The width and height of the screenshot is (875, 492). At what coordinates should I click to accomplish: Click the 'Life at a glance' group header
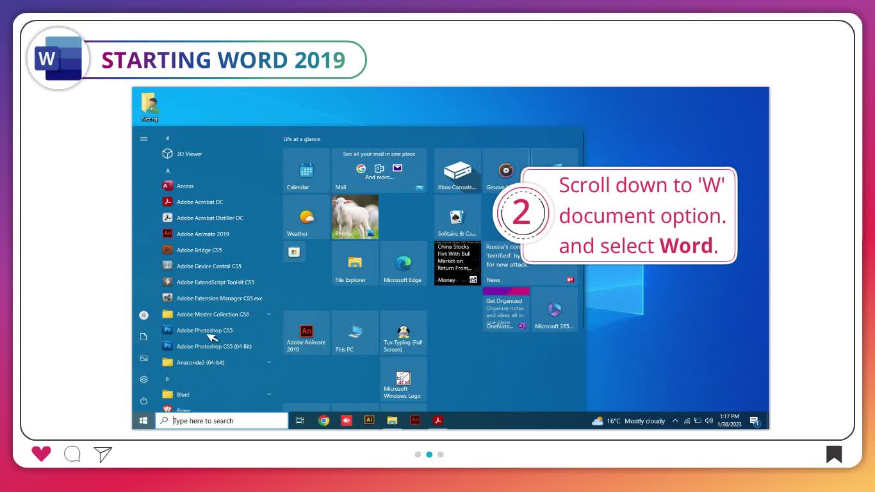point(302,139)
